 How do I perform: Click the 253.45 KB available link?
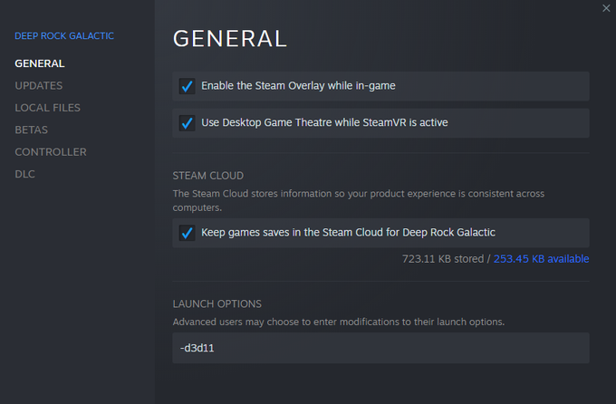point(541,258)
